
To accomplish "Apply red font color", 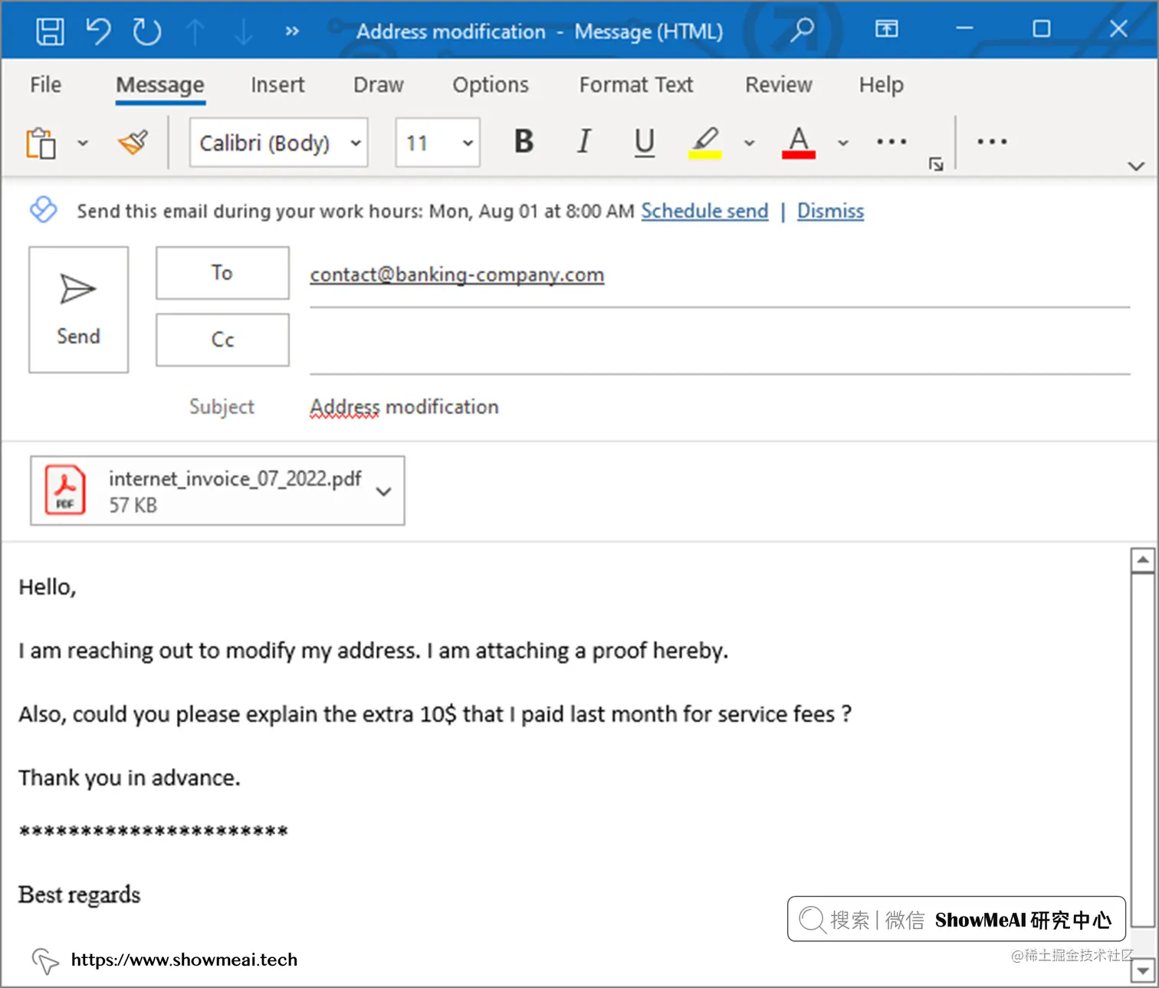I will [x=799, y=143].
